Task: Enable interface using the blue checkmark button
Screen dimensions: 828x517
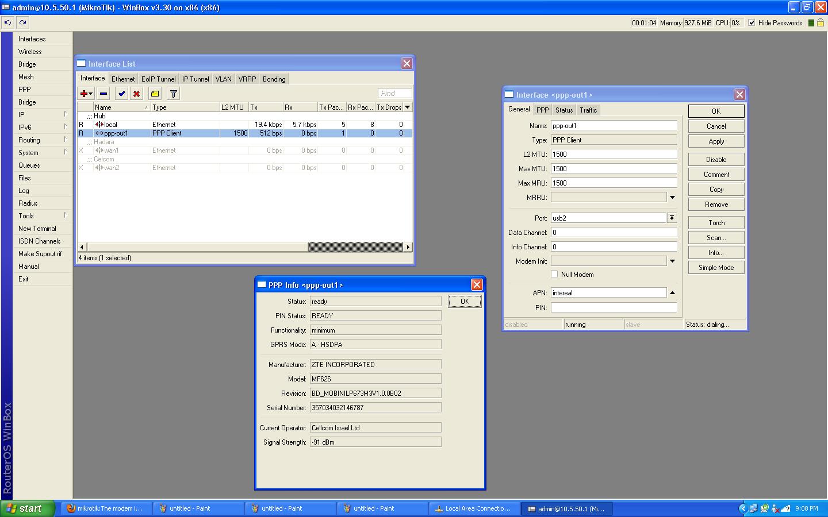Action: coord(121,94)
